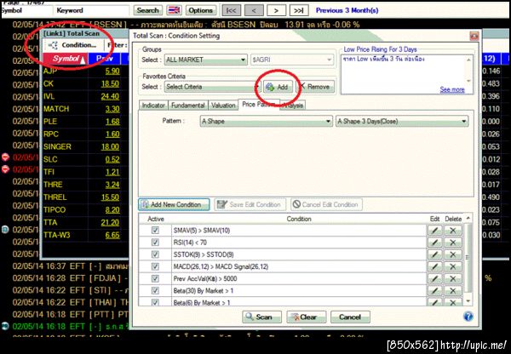This screenshot has width=511, height=354.
Task: Click Cancel Edit Condition button
Action: tap(326, 204)
